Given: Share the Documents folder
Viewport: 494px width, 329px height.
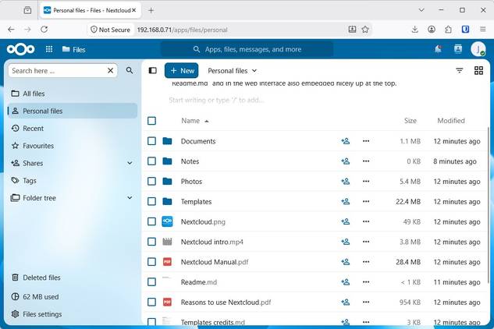Looking at the screenshot, I should click(346, 141).
